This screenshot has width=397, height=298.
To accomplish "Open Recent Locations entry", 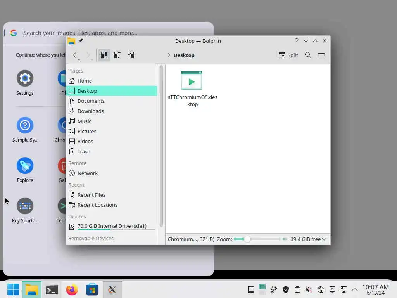I will 112,205.
